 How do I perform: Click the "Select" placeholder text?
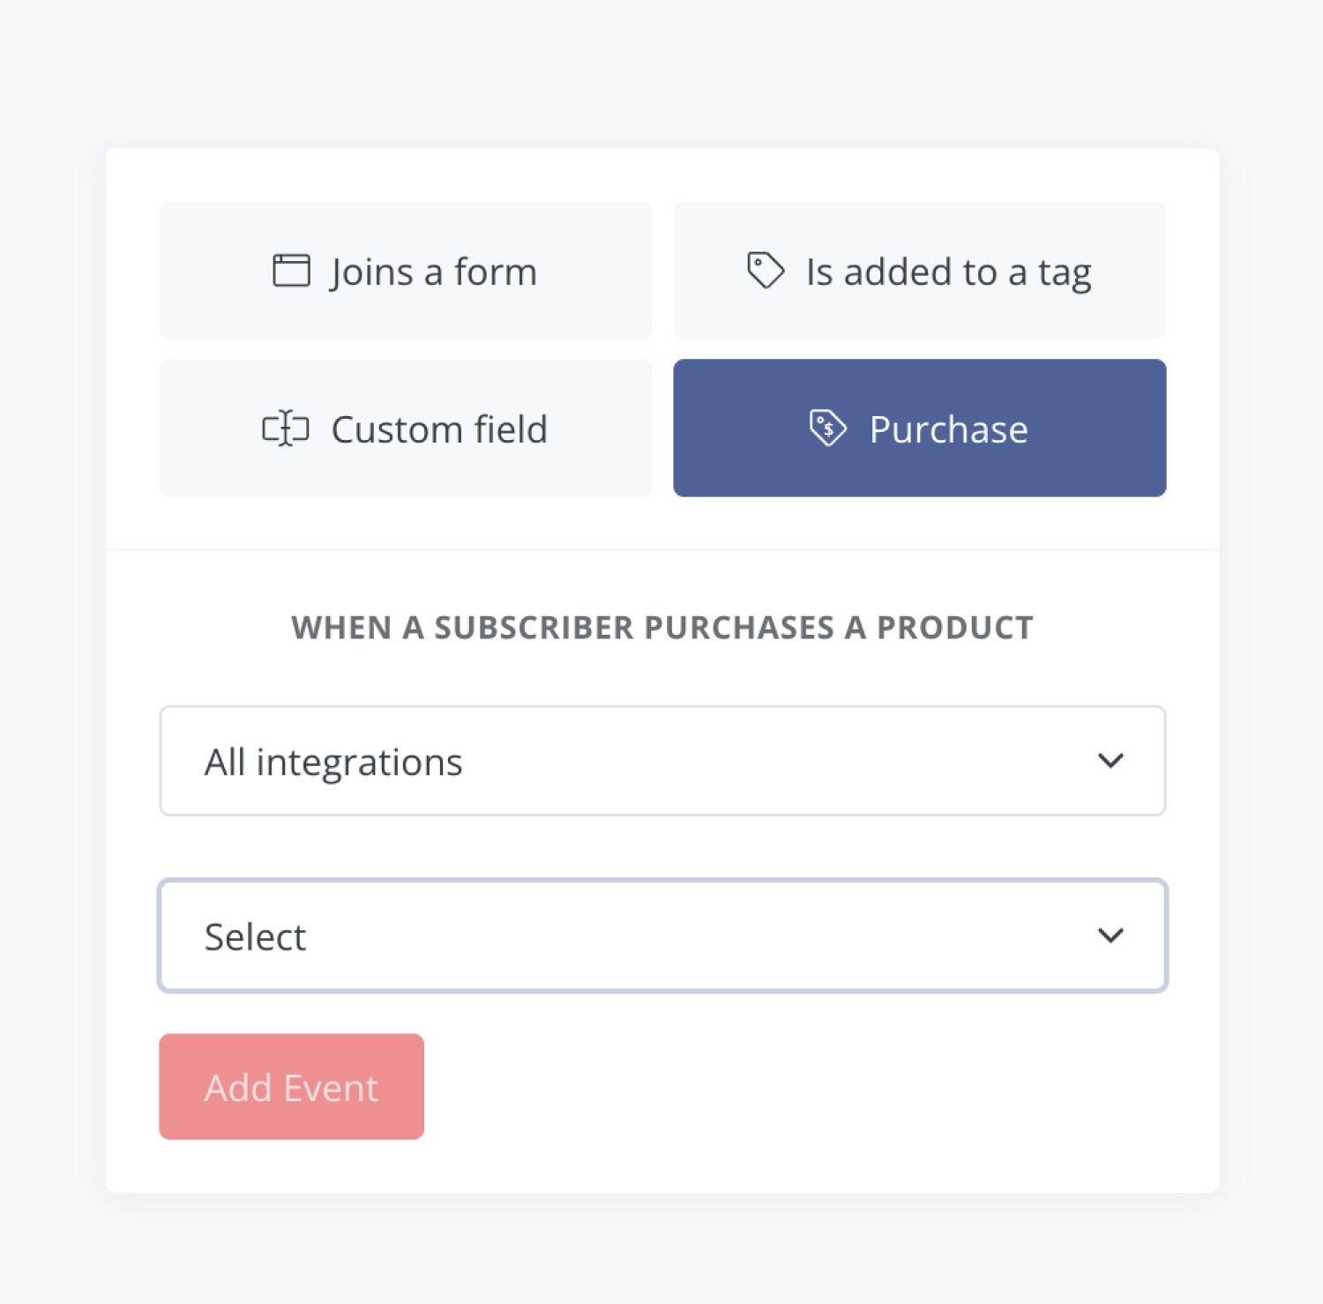pyautogui.click(x=255, y=936)
